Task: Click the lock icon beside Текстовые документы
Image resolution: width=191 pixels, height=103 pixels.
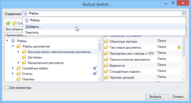Action: pos(179,47)
